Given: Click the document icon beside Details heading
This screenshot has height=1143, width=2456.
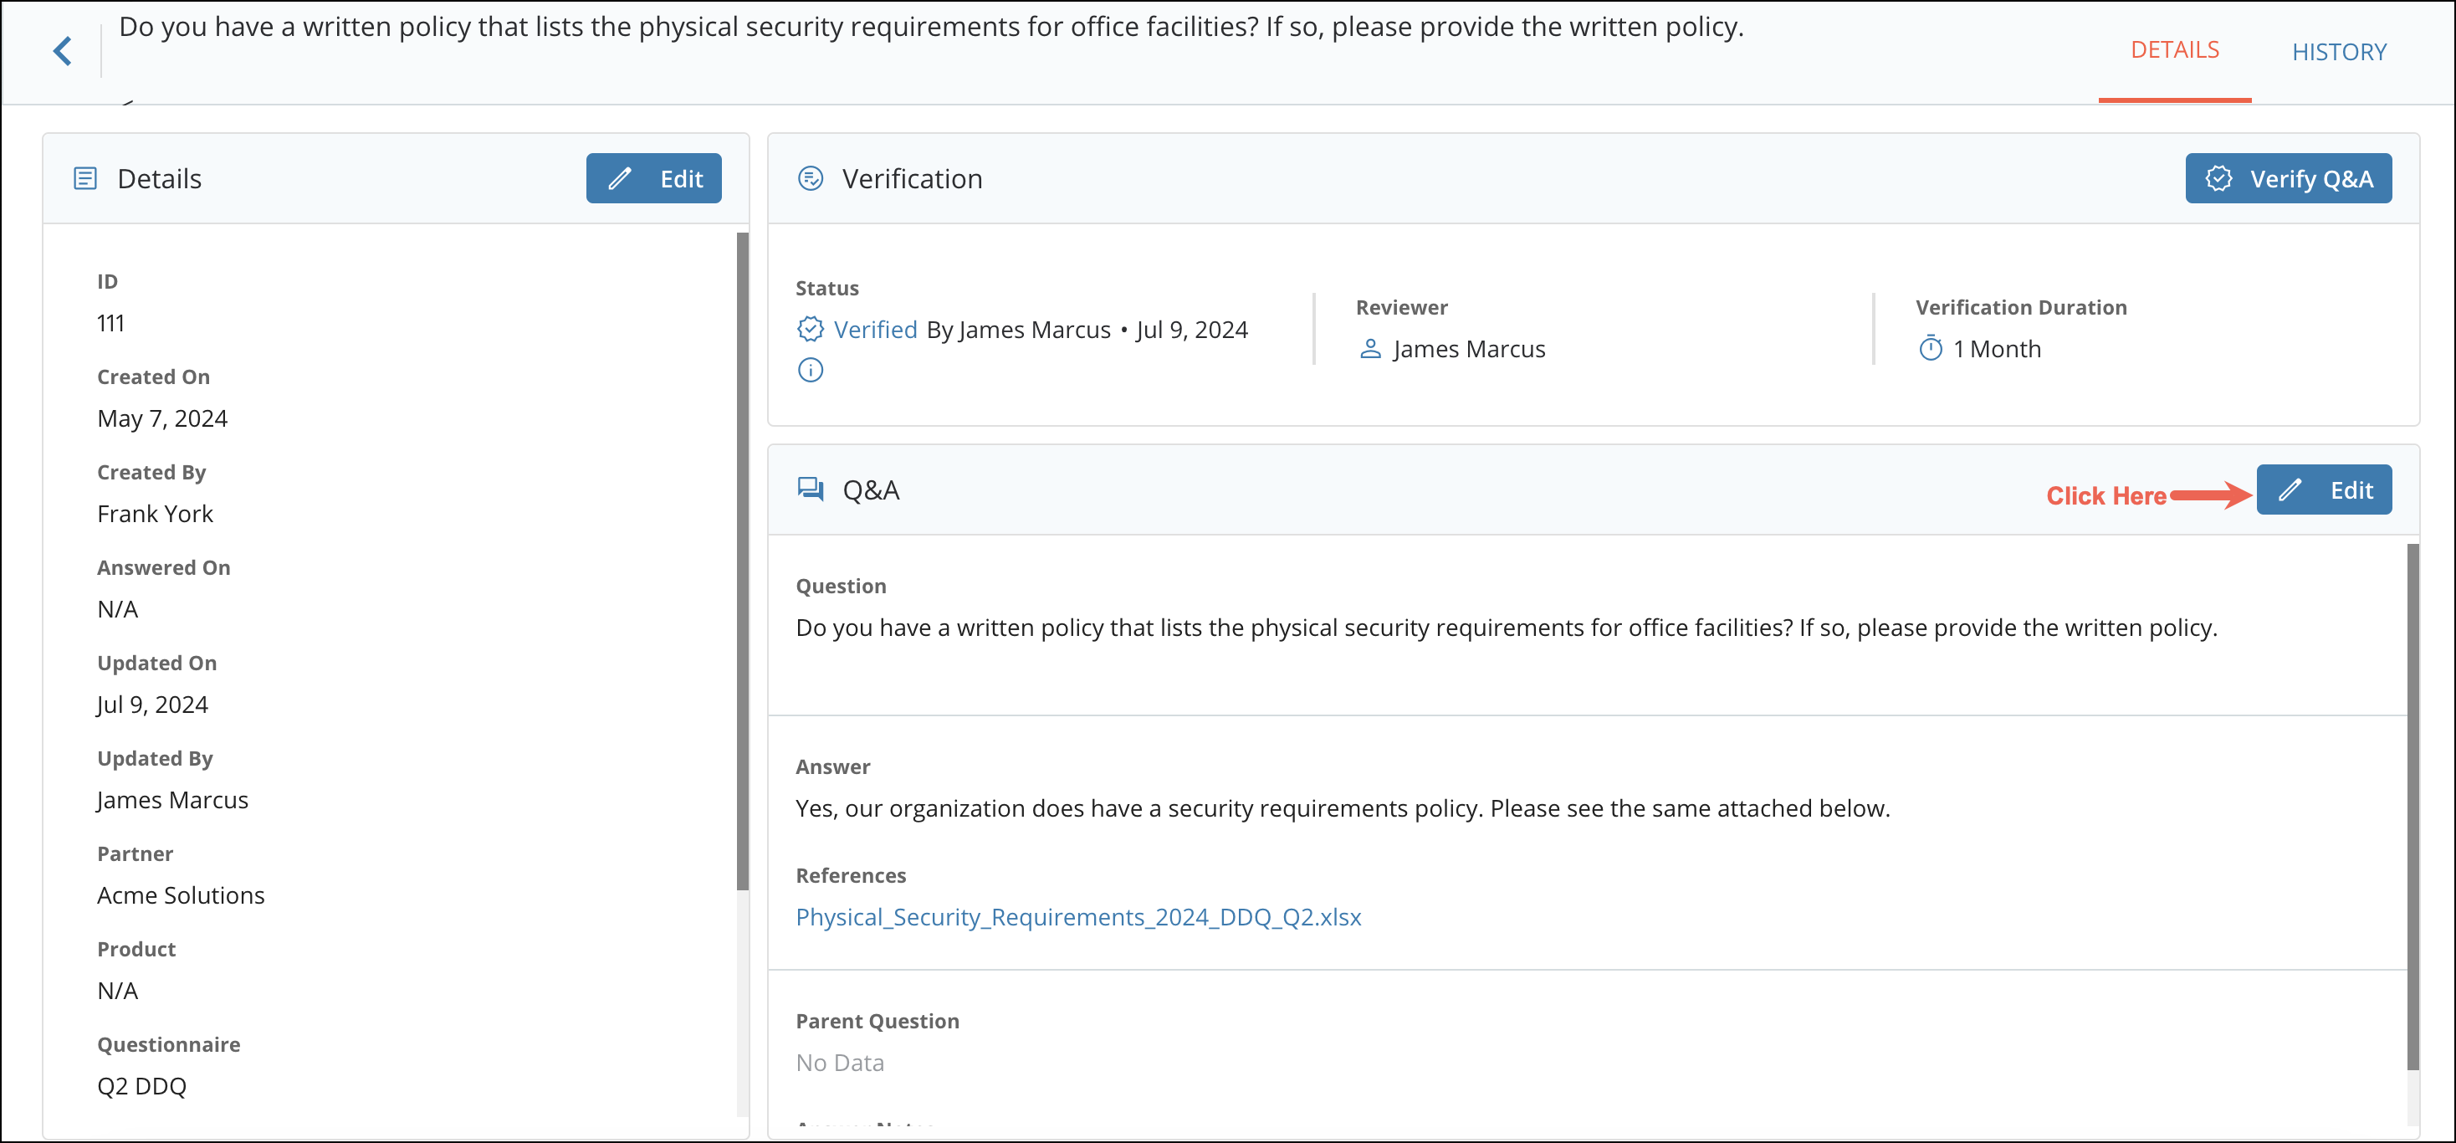Looking at the screenshot, I should click(x=84, y=177).
